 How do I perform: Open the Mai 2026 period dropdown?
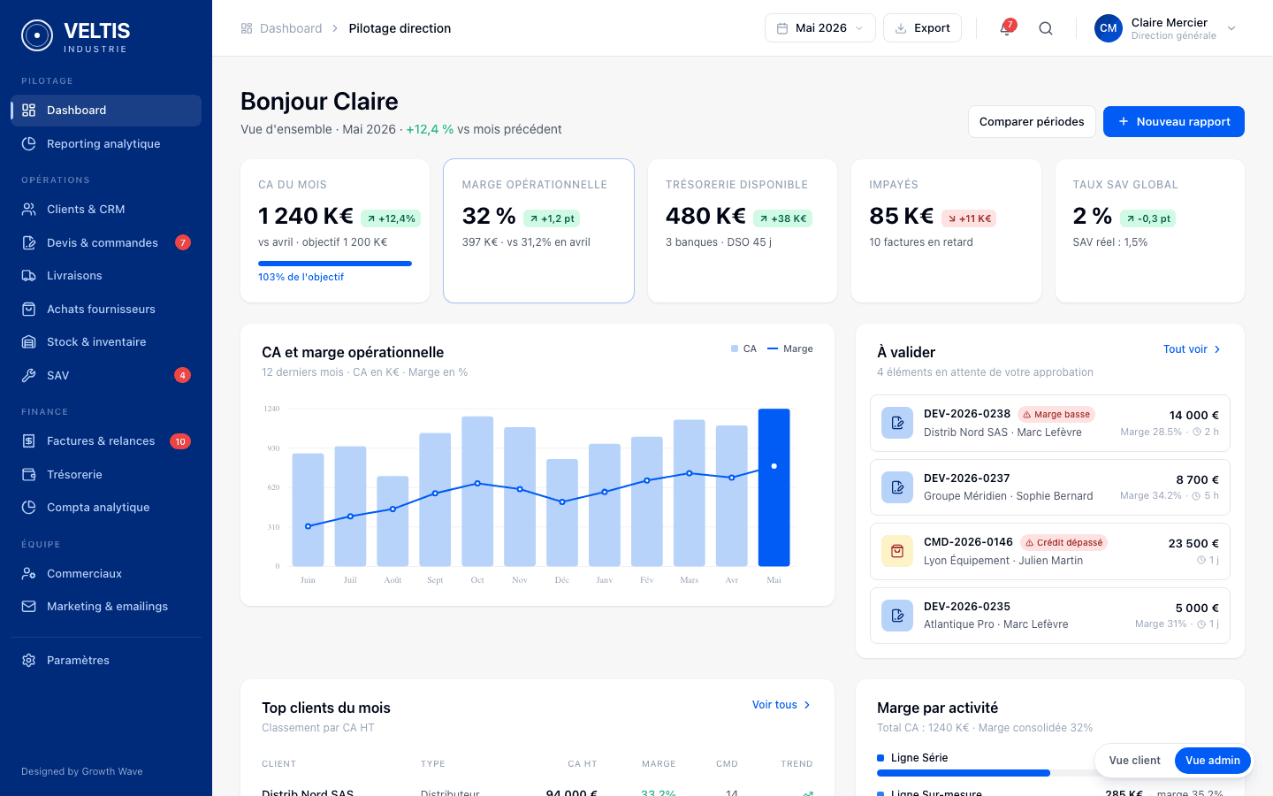tap(820, 28)
